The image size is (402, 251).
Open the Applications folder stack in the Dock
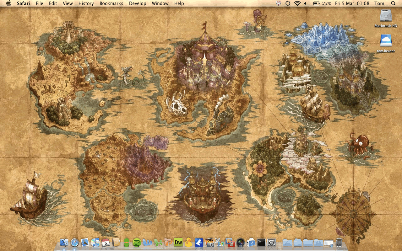[x=287, y=242]
